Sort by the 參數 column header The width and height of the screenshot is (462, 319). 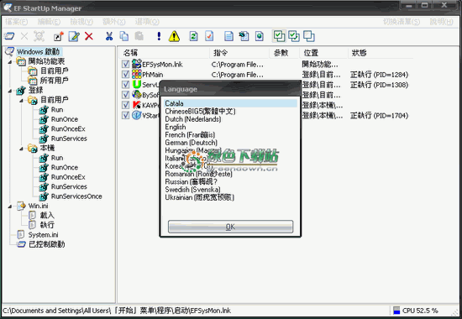[x=284, y=53]
